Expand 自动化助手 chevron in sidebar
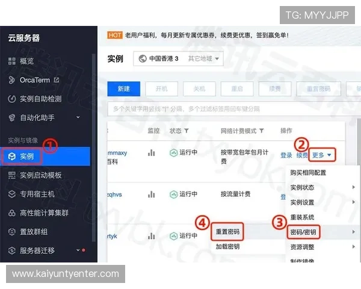This screenshot has width=361, height=289. (78, 117)
